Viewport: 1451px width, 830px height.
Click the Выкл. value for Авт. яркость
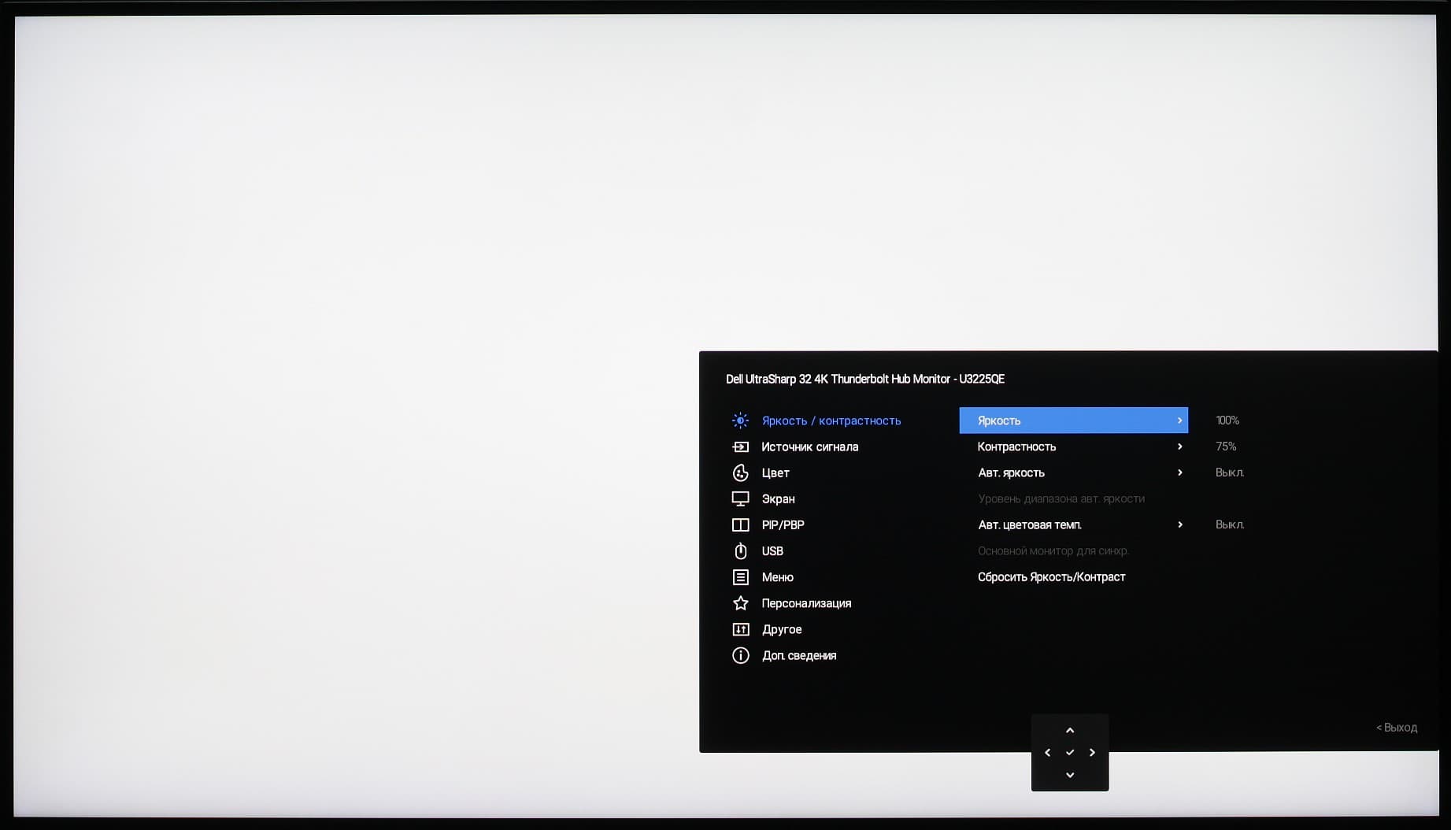[x=1230, y=472]
